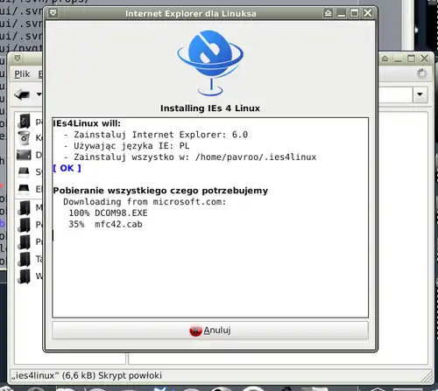Open window menu arrow of Internet Explorer dialog
Image resolution: width=438 pixels, height=391 pixels.
click(53, 13)
